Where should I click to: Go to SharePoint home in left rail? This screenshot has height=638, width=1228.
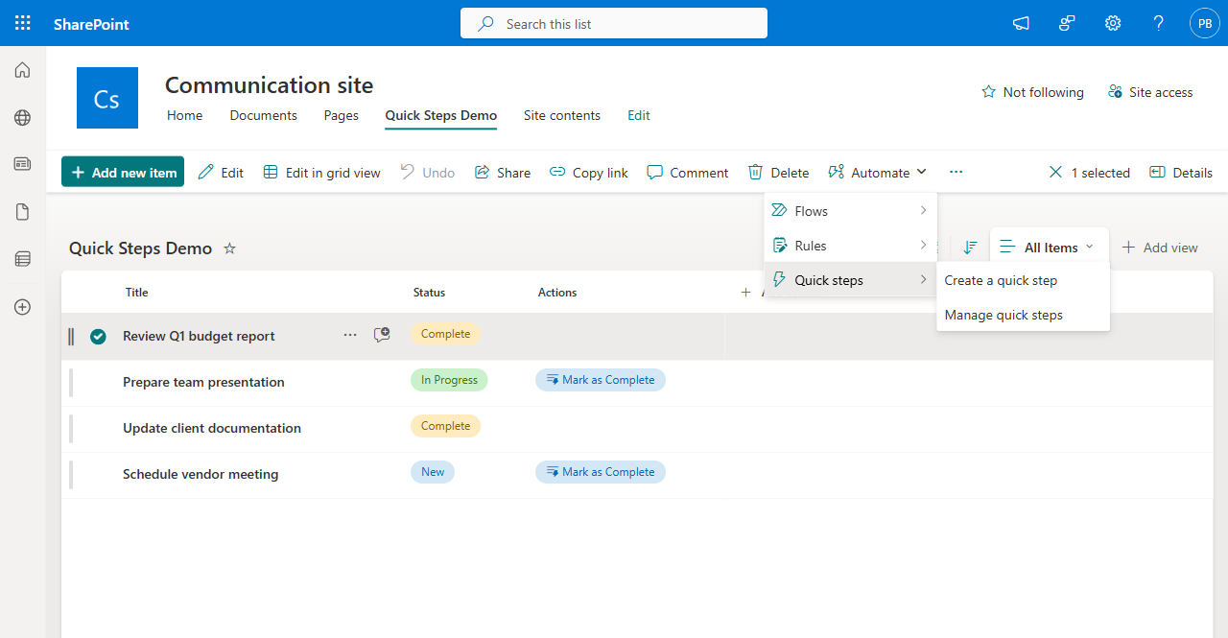22,70
